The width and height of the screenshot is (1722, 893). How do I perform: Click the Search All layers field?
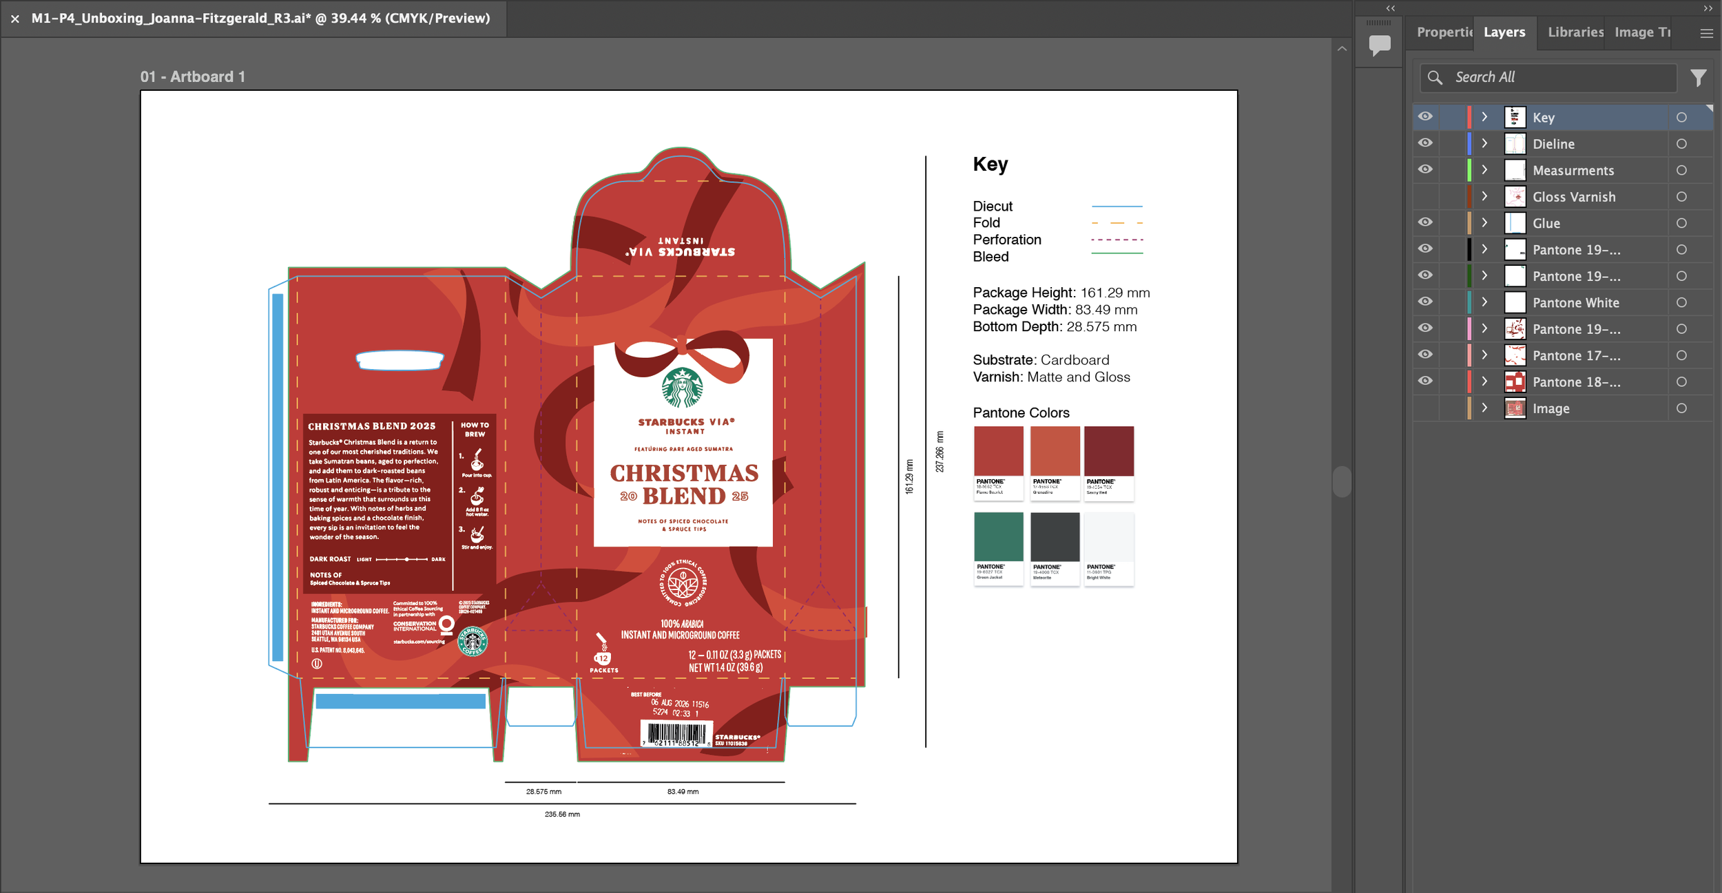click(1548, 77)
